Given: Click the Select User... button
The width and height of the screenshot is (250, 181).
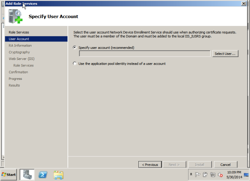Looking at the screenshot, I should (x=225, y=54).
